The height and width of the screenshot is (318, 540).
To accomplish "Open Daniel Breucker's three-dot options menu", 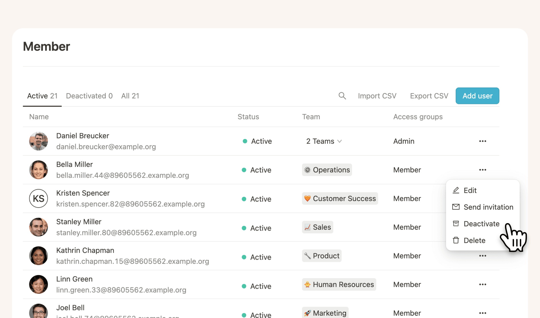I will [482, 141].
